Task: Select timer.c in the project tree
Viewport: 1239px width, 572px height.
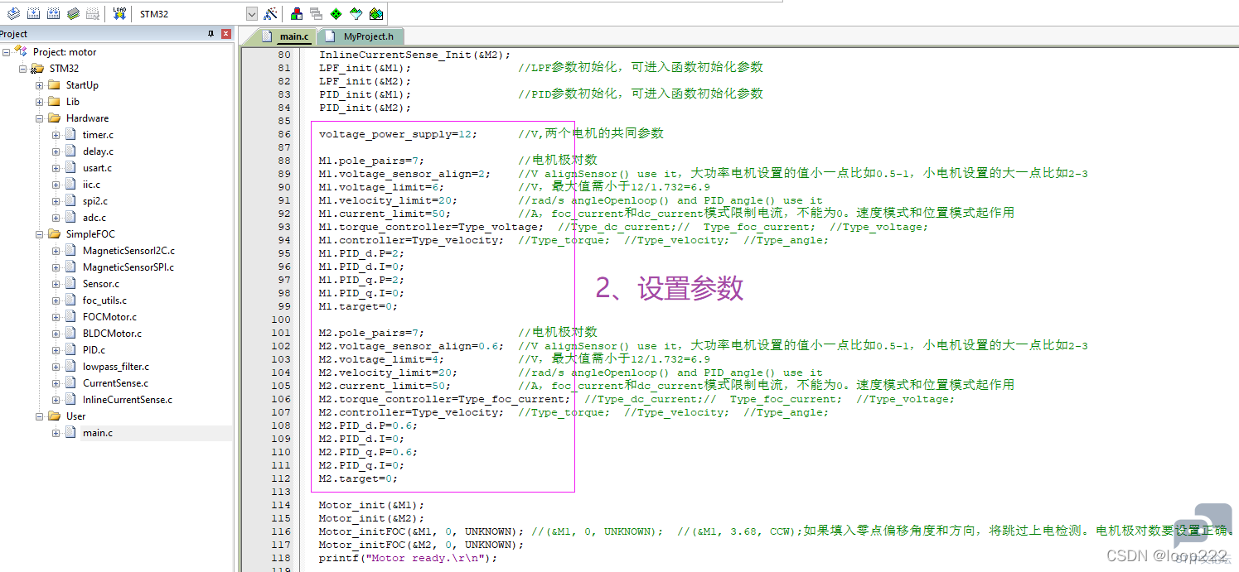Action: [x=98, y=135]
